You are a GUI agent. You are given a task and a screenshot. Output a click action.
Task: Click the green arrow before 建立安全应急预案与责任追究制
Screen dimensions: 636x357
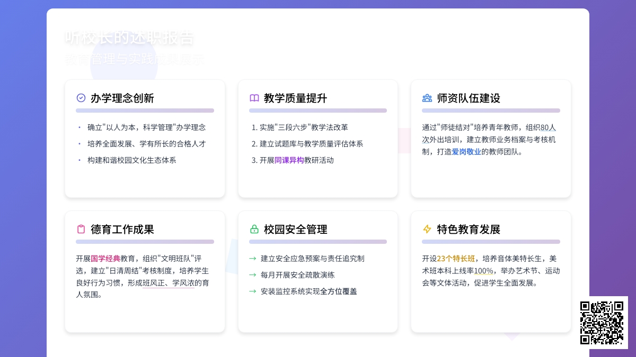[253, 259]
